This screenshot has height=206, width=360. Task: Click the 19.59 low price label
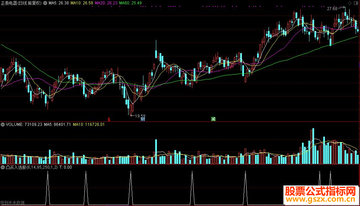click(140, 116)
